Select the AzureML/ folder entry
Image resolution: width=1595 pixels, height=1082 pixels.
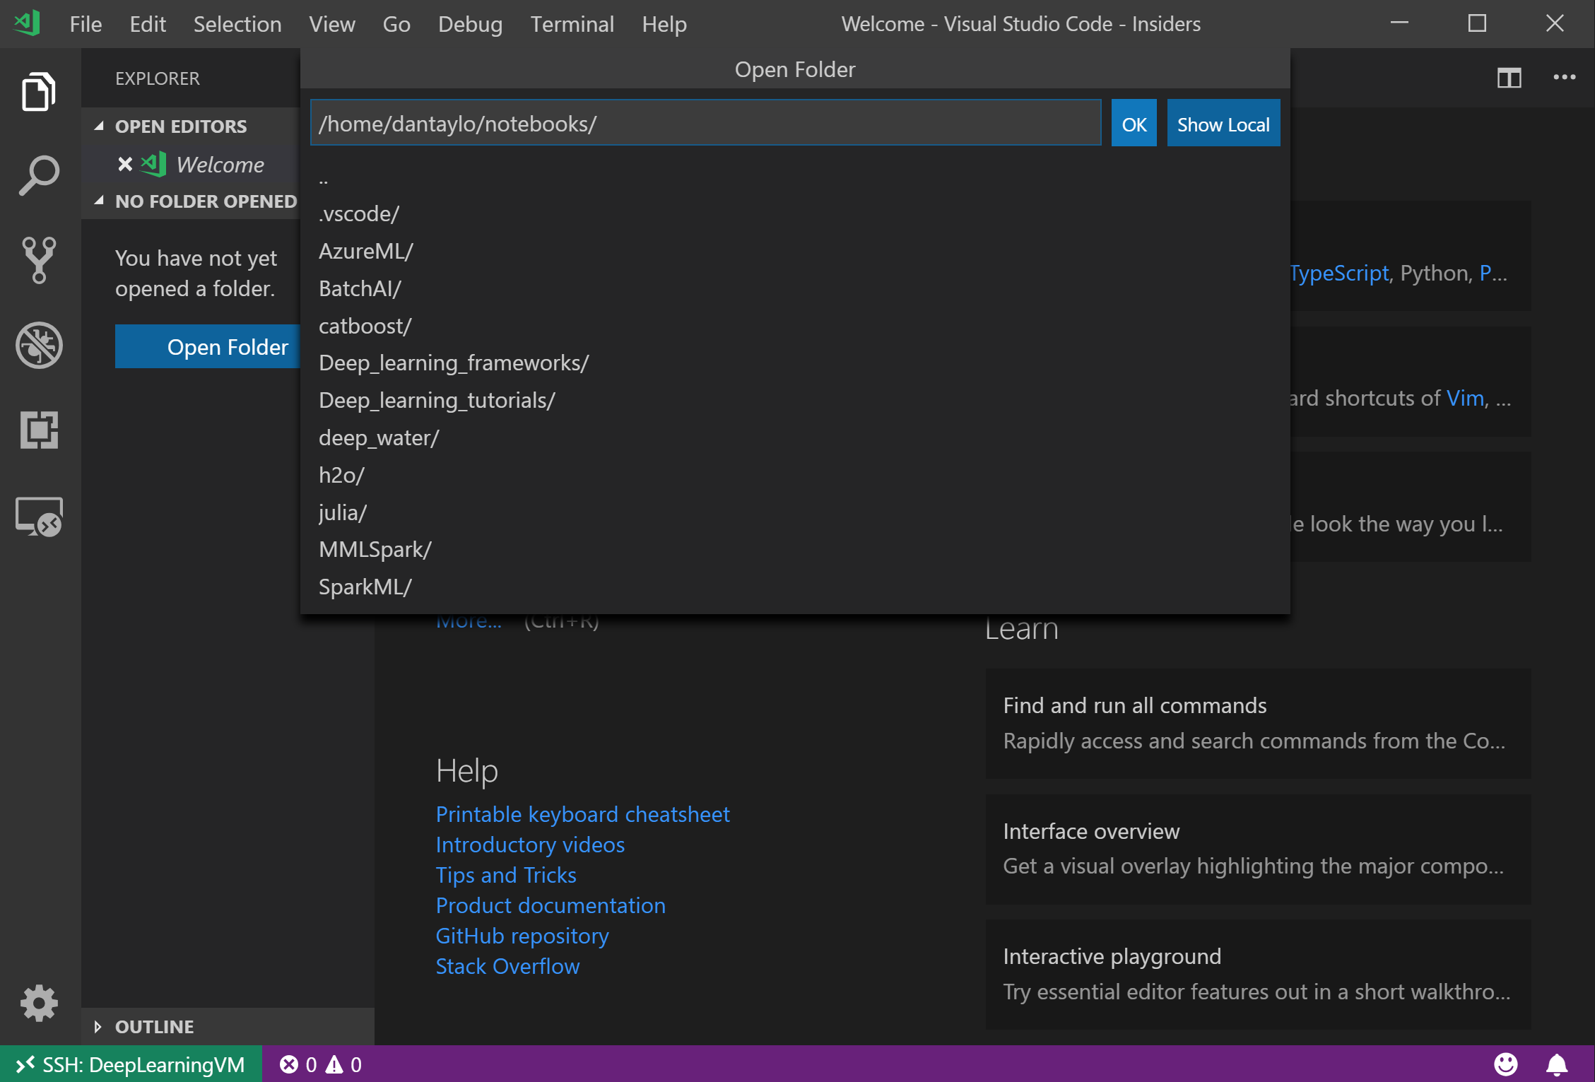(365, 250)
